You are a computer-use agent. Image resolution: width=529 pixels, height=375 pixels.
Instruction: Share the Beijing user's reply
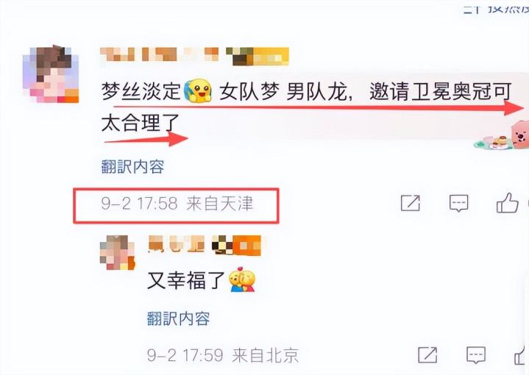point(427,354)
